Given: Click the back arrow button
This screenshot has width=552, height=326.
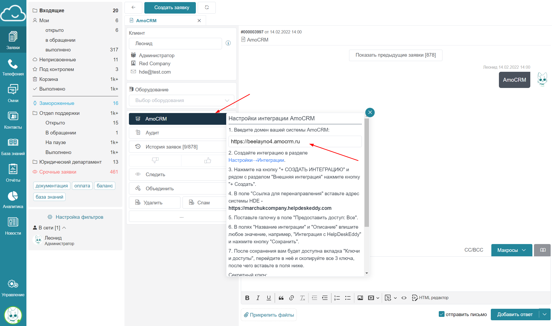Looking at the screenshot, I should point(133,8).
